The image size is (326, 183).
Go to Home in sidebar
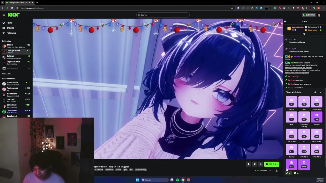(x=9, y=23)
